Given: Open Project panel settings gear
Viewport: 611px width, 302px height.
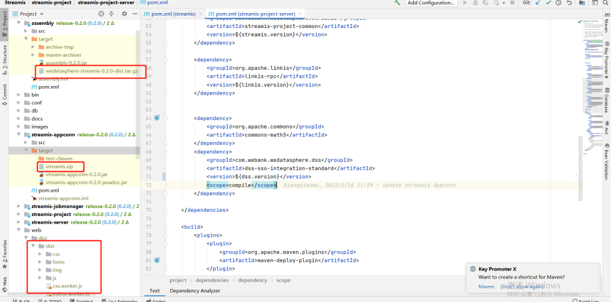Looking at the screenshot, I should [124, 14].
